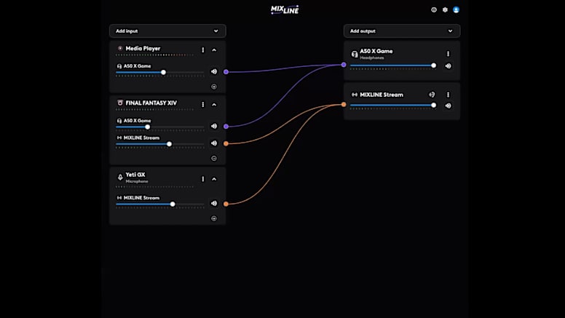
Task: Click A50 X Game output volume slider handle
Action: click(433, 65)
